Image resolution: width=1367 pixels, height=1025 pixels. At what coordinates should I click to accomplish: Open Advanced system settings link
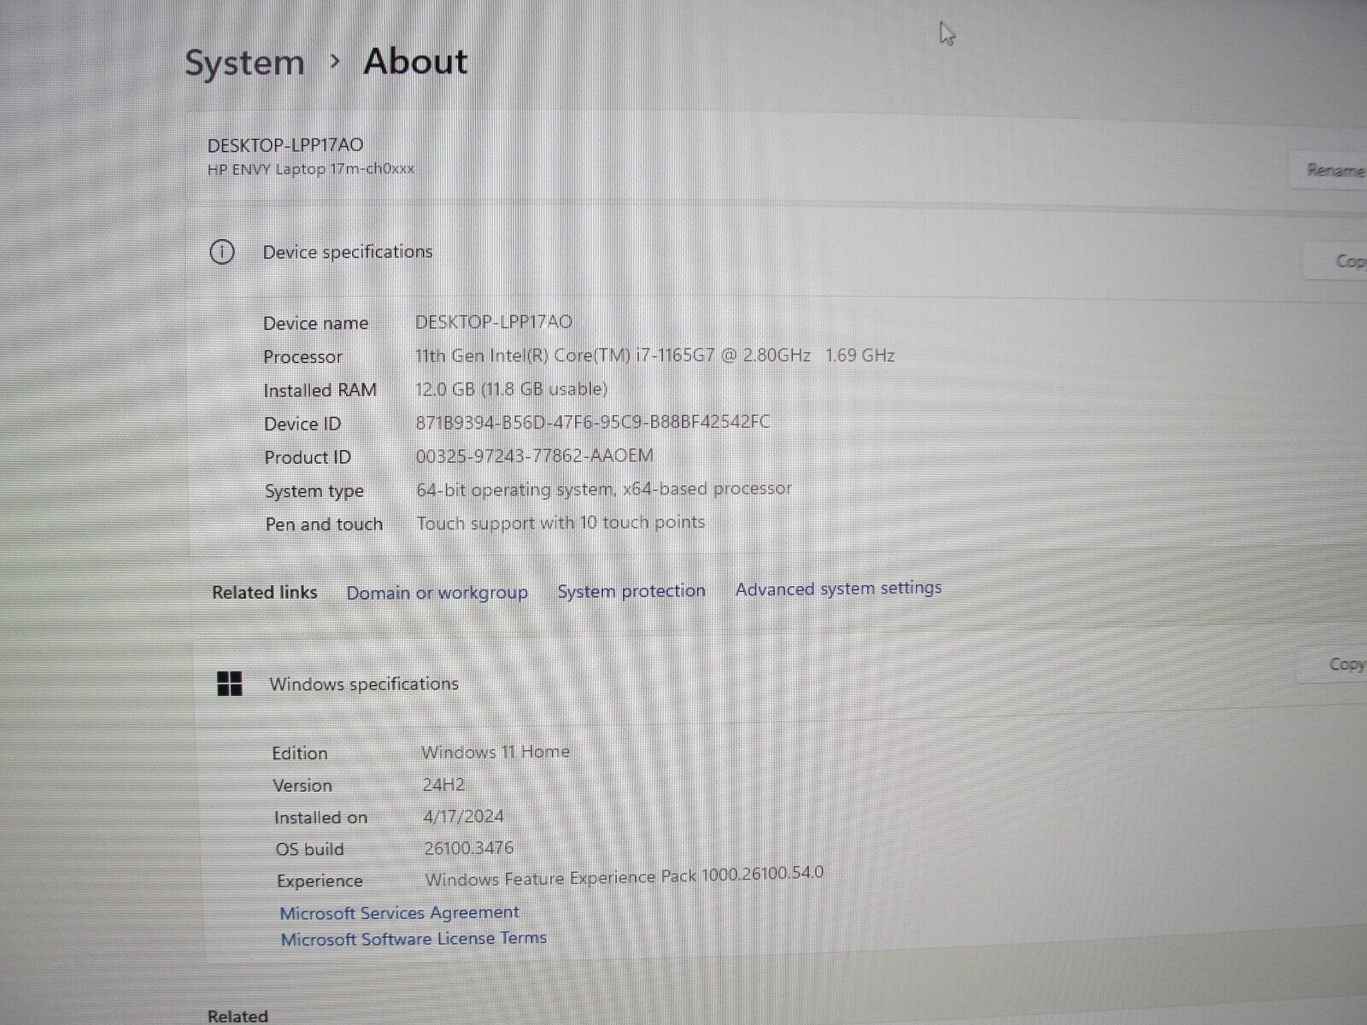(x=838, y=588)
